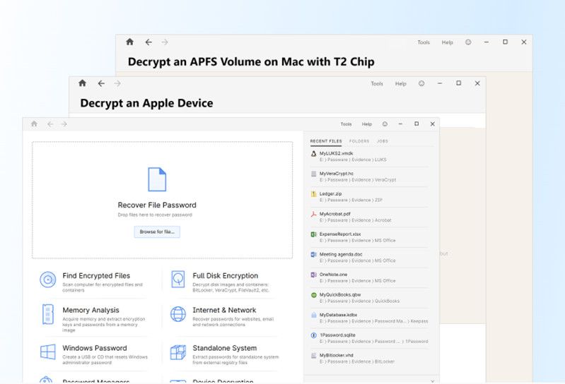Viewport: 565px width, 384px height.
Task: Select OneNote.one recent file
Action: [369, 277]
